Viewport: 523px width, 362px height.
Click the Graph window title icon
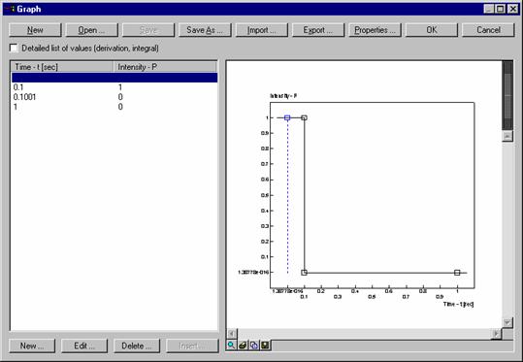(10, 9)
